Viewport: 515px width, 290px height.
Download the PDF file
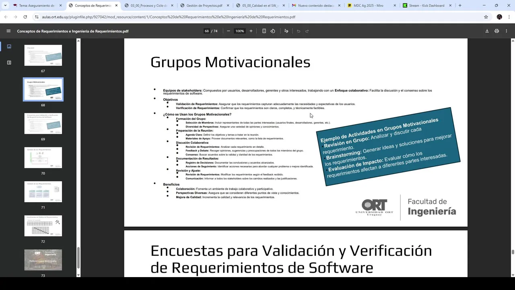tap(487, 31)
